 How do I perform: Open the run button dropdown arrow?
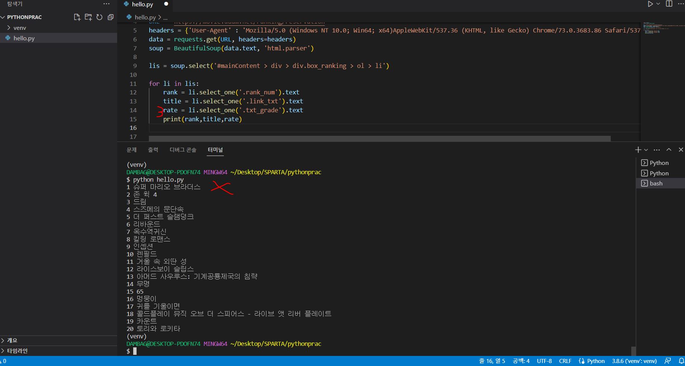tap(658, 4)
